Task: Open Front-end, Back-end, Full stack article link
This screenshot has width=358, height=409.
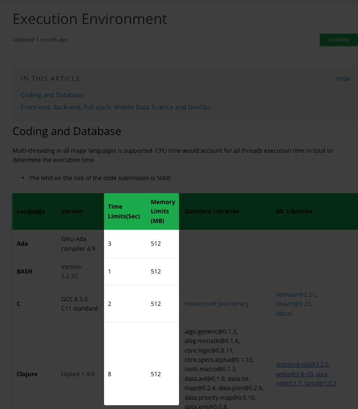Action: point(116,107)
